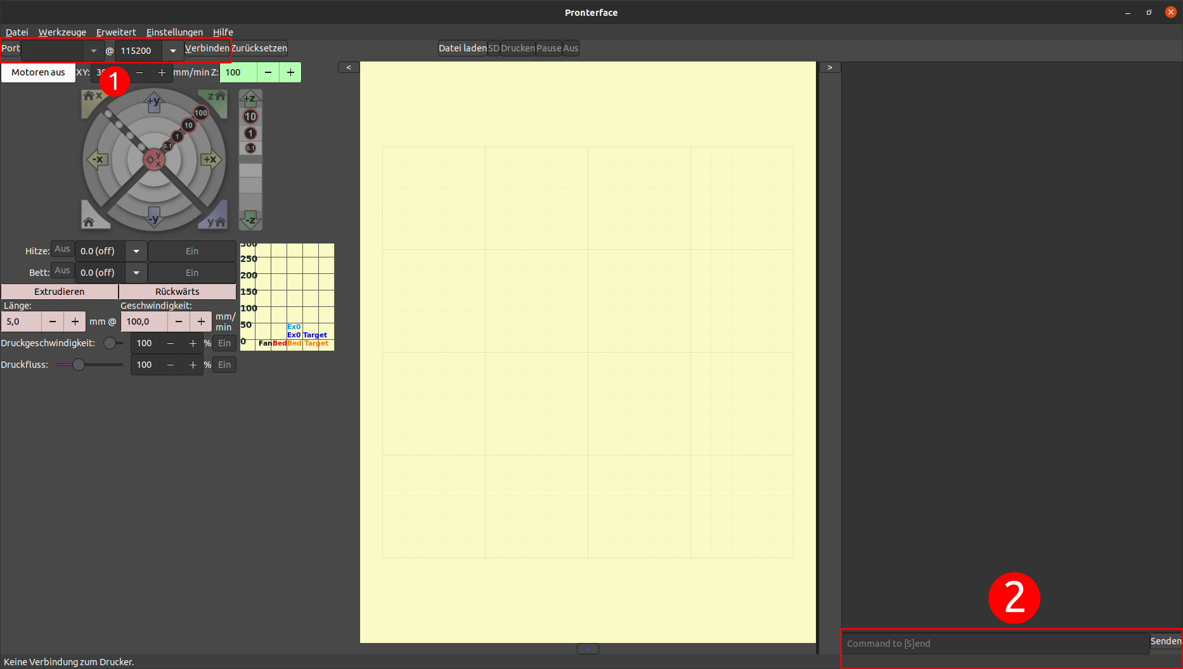This screenshot has height=669, width=1183.
Task: Click the Verbinden button
Action: (207, 48)
